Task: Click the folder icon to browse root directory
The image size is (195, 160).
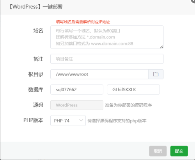Action: click(x=156, y=74)
